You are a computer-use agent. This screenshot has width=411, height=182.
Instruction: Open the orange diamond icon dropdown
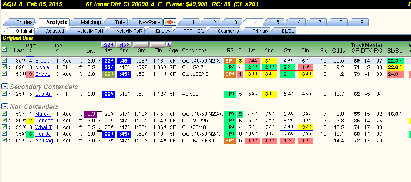[170, 22]
